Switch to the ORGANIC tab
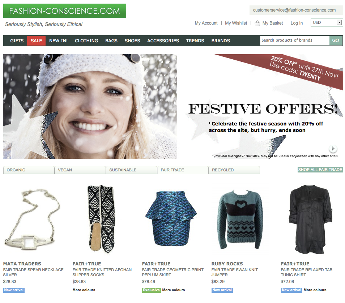This screenshot has height=303, width=345. coord(29,170)
